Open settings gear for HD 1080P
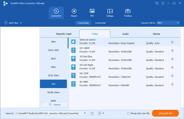Image resolution: width=184 pixels, height=119 pixels. point(172,50)
